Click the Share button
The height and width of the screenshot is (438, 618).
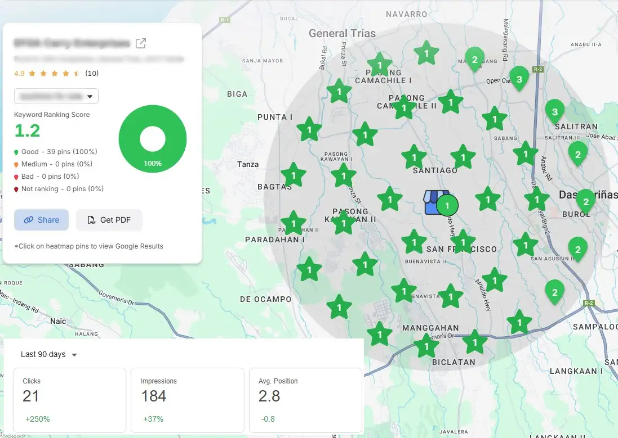(42, 220)
